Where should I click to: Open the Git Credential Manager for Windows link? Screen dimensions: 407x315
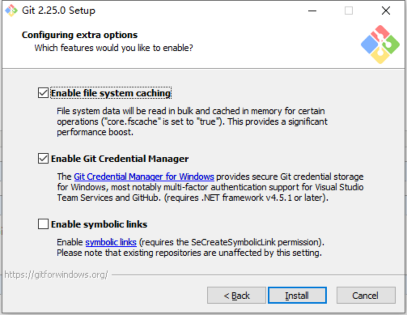pos(144,177)
